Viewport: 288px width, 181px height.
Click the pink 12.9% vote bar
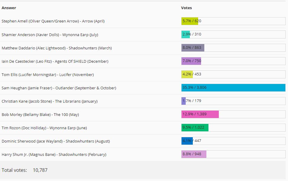point(200,114)
